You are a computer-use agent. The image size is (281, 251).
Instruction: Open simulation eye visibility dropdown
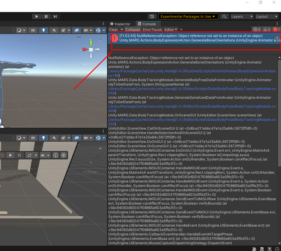(x=45, y=155)
